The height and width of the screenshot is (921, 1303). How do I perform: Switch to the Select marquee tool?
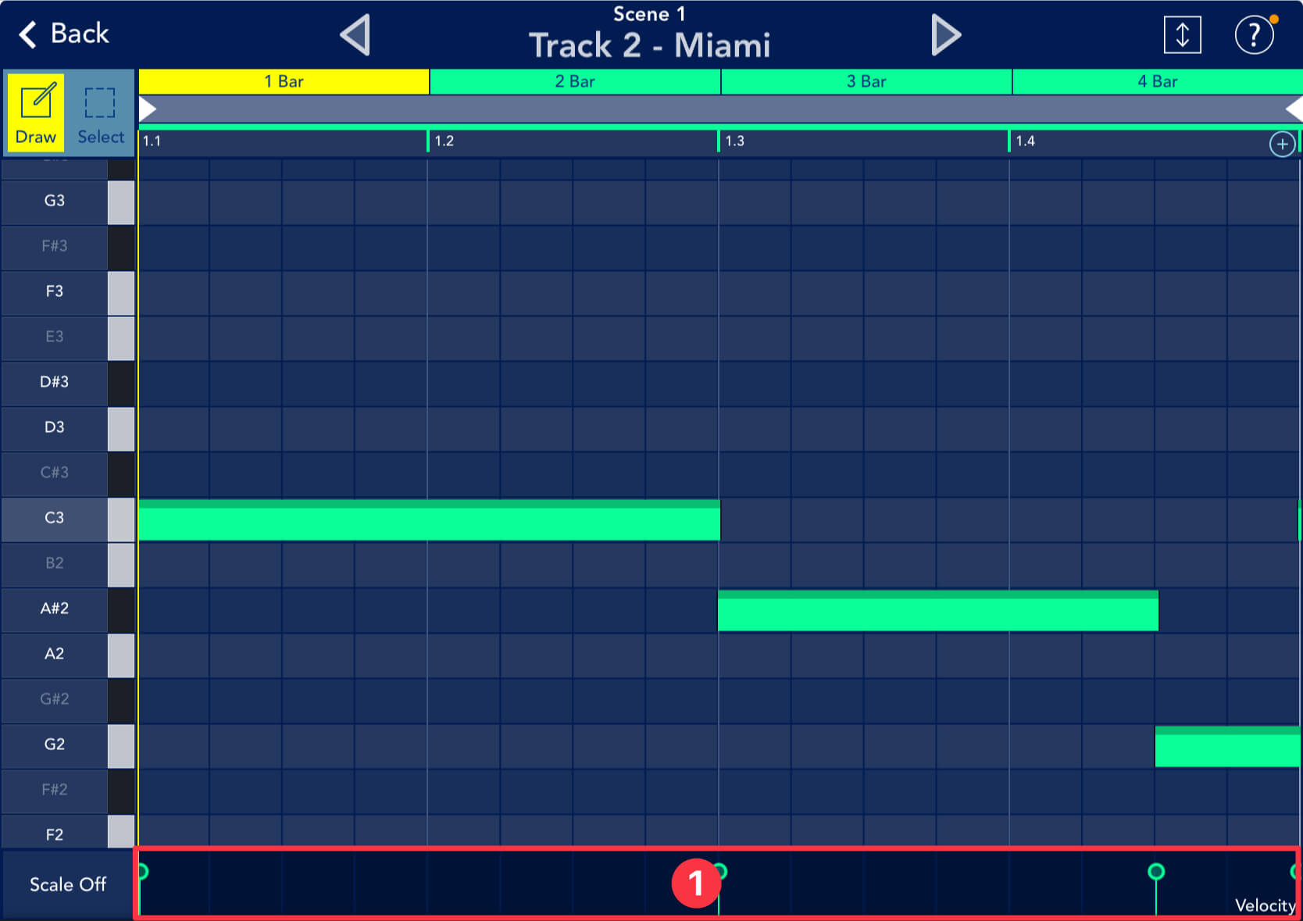click(x=100, y=113)
